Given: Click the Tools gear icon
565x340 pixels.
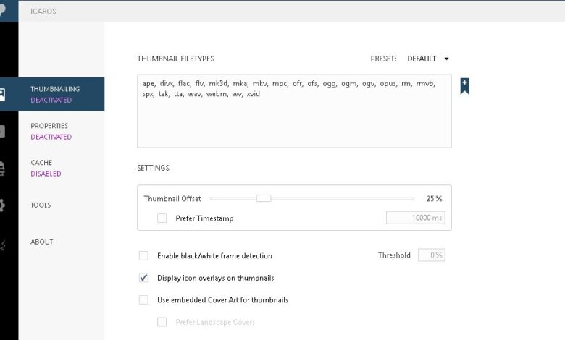Looking at the screenshot, I should click(3, 205).
